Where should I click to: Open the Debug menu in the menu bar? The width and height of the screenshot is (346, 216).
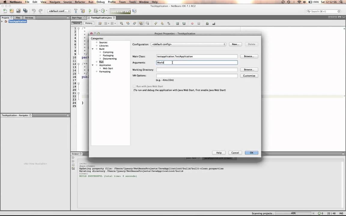(x=100, y=2)
